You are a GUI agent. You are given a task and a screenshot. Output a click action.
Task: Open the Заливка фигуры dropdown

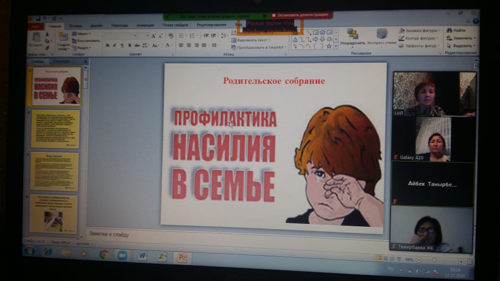click(x=420, y=30)
